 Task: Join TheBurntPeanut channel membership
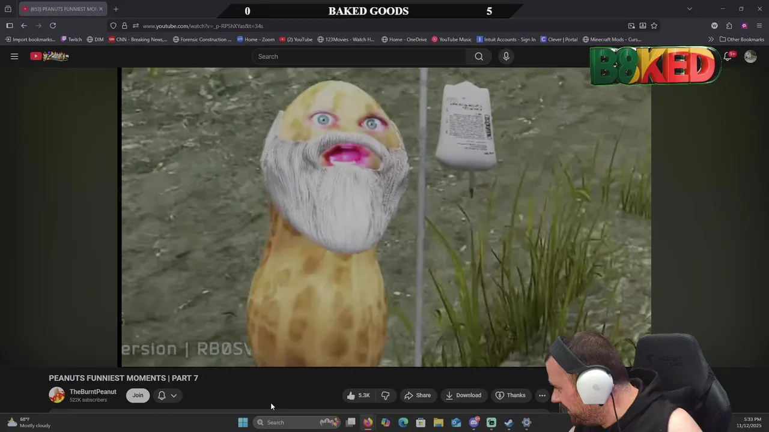tap(138, 395)
